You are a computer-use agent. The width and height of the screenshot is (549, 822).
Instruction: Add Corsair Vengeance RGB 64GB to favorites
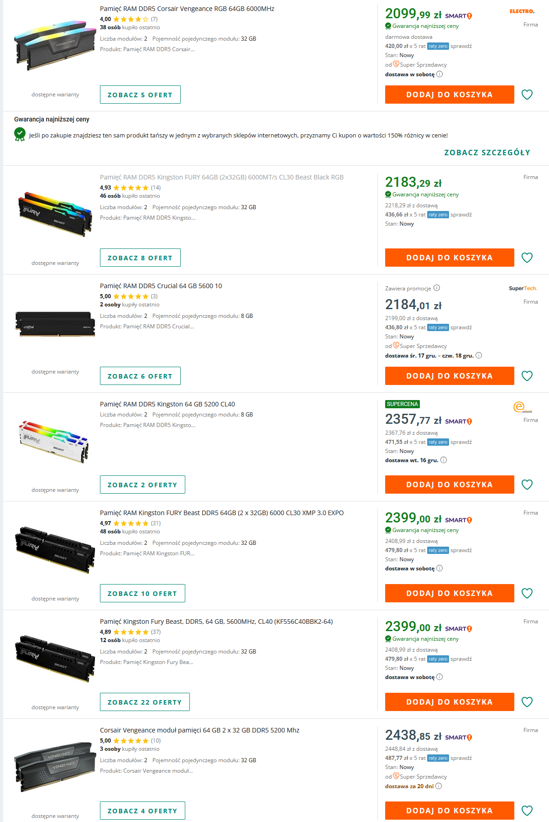(x=527, y=95)
